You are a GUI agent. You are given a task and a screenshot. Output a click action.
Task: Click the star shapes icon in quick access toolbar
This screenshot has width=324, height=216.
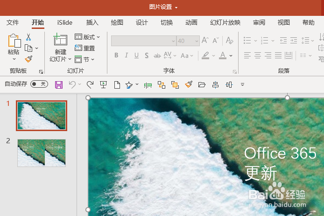pyautogui.click(x=129, y=84)
